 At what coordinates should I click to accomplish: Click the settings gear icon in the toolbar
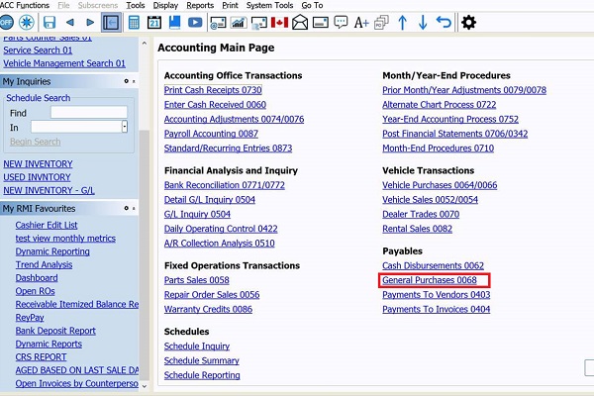point(469,22)
